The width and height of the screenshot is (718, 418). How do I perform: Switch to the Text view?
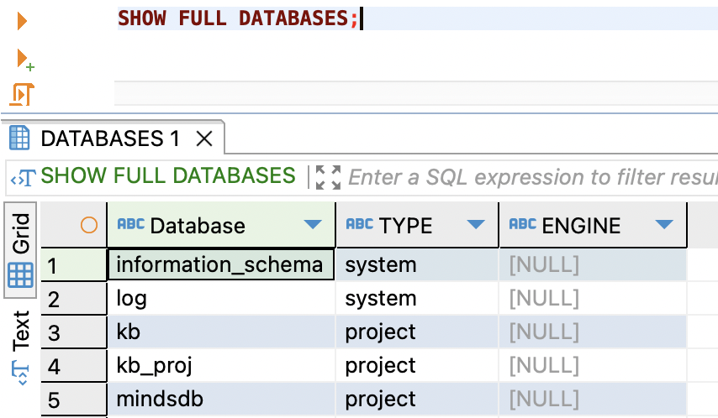tap(21, 347)
